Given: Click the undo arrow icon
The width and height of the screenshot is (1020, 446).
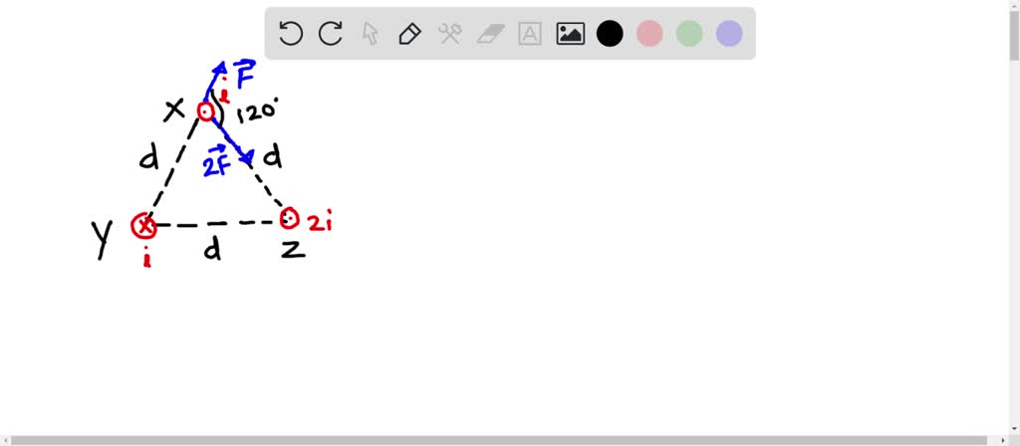Looking at the screenshot, I should [x=290, y=33].
